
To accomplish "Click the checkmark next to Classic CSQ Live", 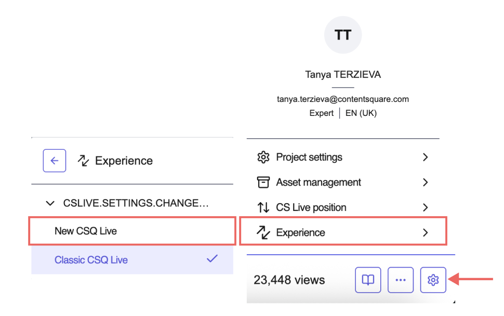I will coord(212,258).
